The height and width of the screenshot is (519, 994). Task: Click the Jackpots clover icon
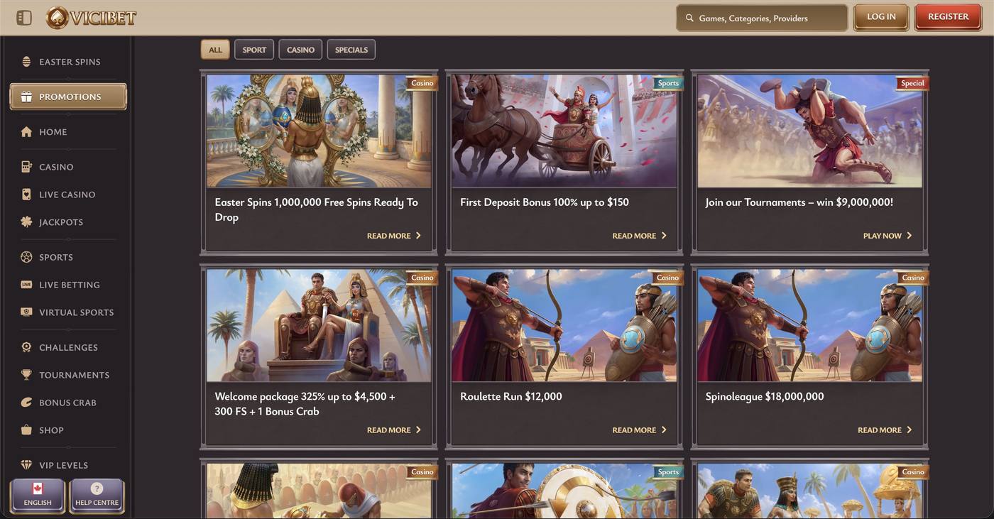26,222
